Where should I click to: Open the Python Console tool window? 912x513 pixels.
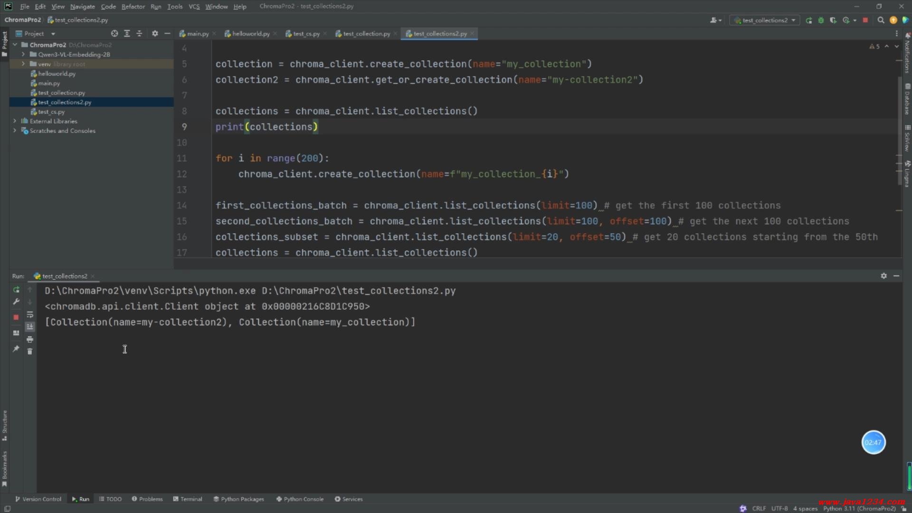300,499
